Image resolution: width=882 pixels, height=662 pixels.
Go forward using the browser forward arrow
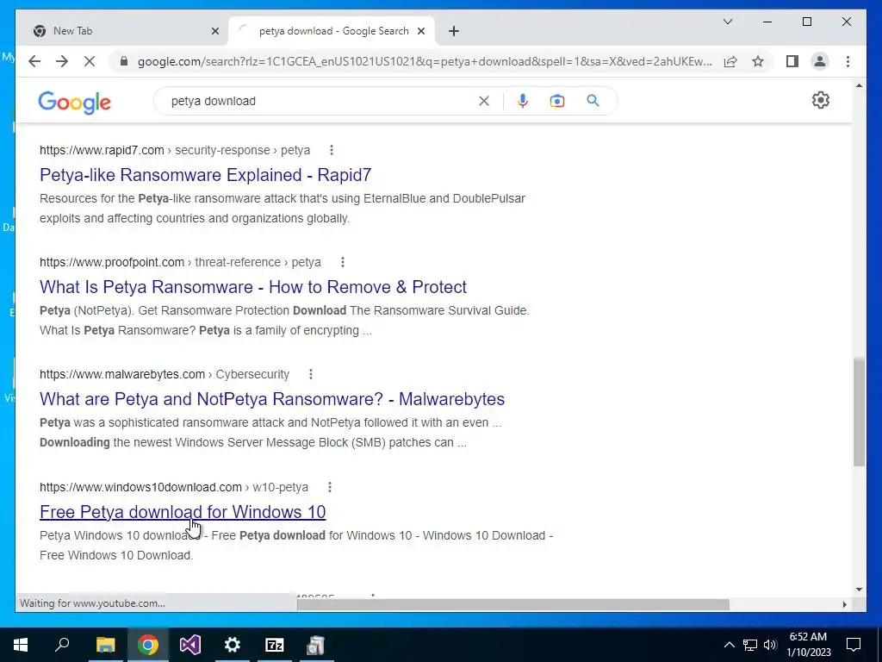coord(62,61)
